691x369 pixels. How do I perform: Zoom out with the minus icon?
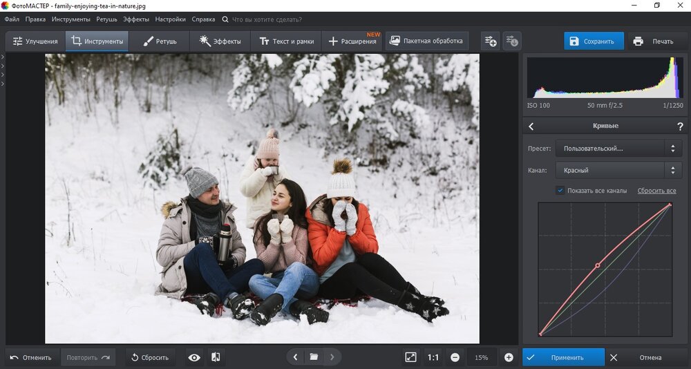(x=455, y=357)
